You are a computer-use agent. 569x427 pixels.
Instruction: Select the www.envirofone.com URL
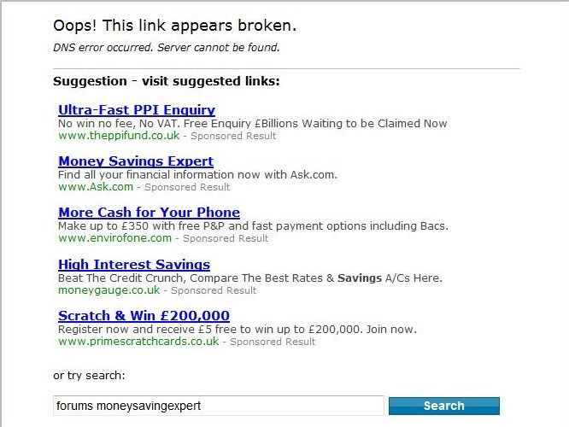point(114,238)
